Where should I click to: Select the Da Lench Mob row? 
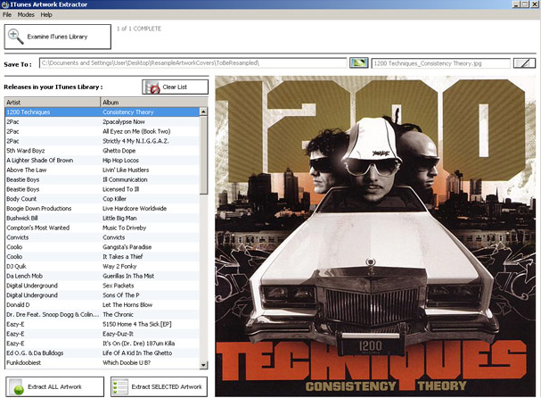[x=102, y=276]
